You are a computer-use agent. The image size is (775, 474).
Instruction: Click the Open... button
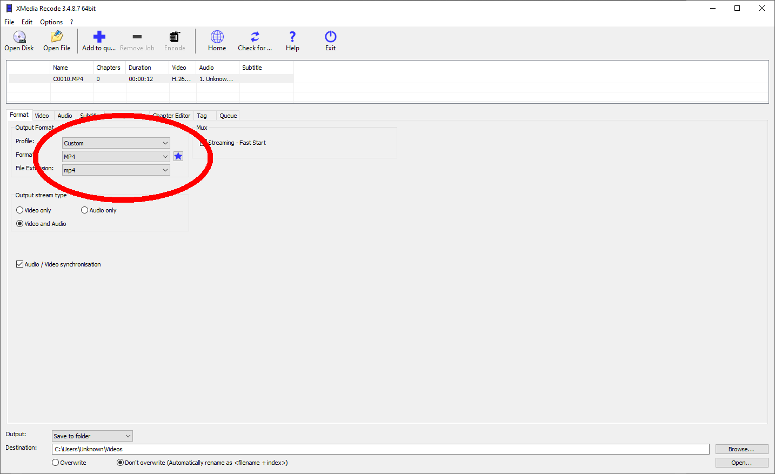pyautogui.click(x=741, y=463)
